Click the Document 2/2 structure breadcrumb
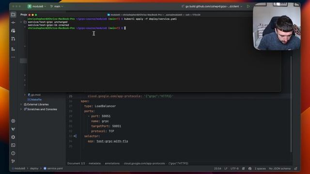This screenshot has width=310, height=174. (x=76, y=163)
